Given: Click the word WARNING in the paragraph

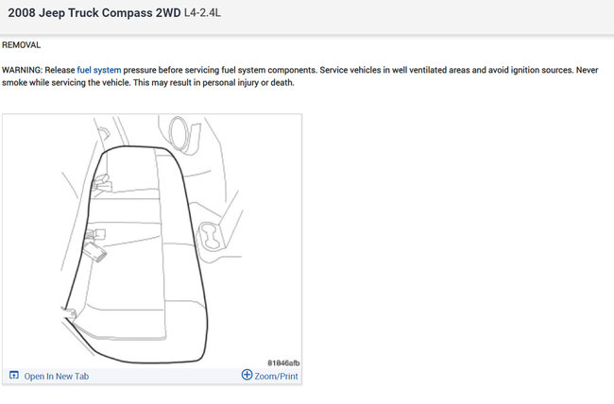Looking at the screenshot, I should 22,70.
